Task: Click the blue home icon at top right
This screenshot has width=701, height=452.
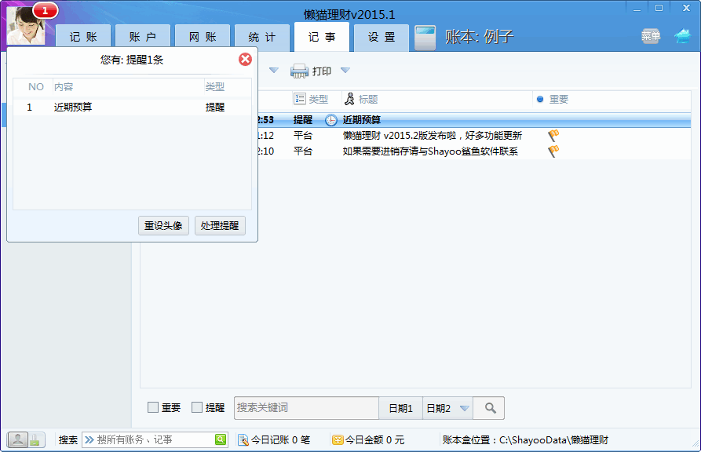Action: (x=682, y=36)
